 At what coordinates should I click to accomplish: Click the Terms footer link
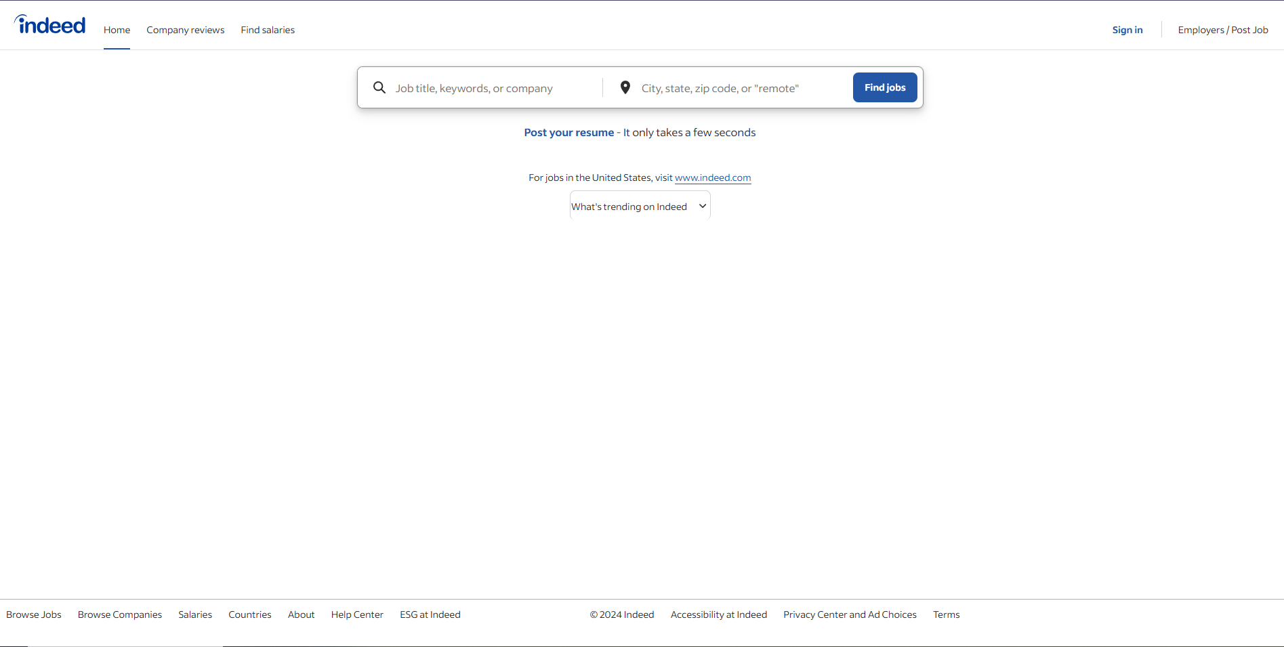(x=946, y=614)
